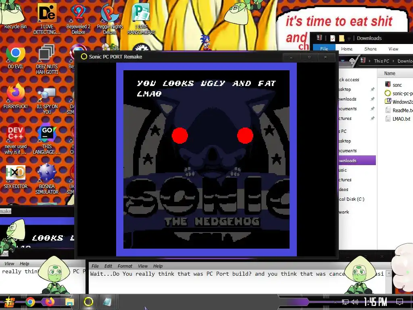This screenshot has height=310, width=413.
Task: Open the 'I LOVE DETECTING' desktop icon
Action: 47,19
